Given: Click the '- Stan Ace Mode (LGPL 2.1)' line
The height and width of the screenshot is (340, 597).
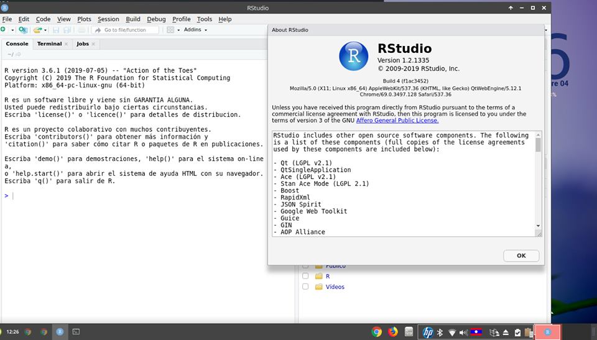Looking at the screenshot, I should [322, 183].
